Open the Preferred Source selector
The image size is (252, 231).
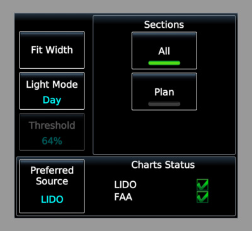52,186
